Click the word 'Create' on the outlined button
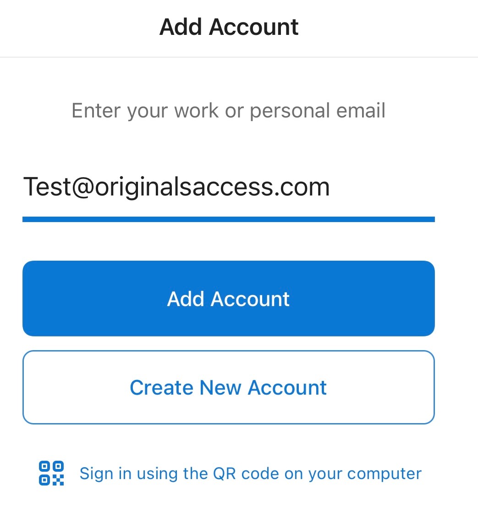Image resolution: width=478 pixels, height=519 pixels. pyautogui.click(x=161, y=388)
